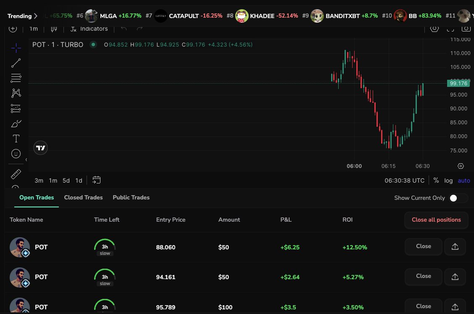Screen dimensions: 474x314
Task: Open the Indicators menu
Action: tap(89, 29)
